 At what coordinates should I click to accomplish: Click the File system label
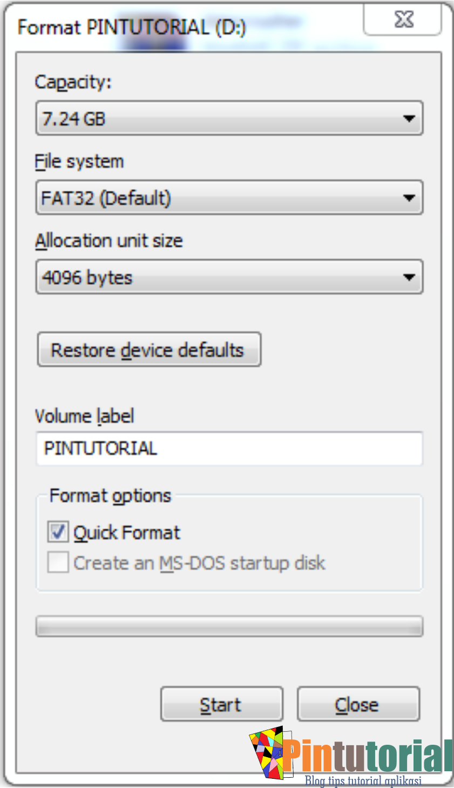click(x=79, y=162)
